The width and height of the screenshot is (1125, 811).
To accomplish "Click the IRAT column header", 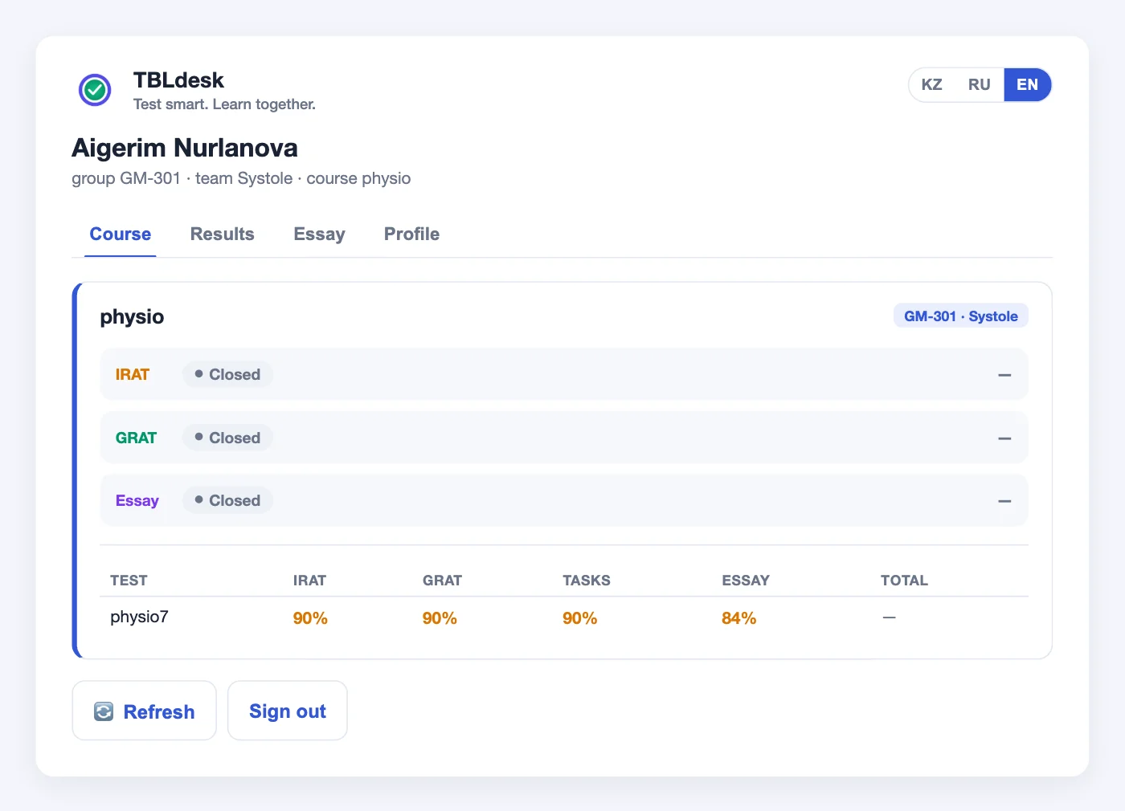I will [309, 581].
